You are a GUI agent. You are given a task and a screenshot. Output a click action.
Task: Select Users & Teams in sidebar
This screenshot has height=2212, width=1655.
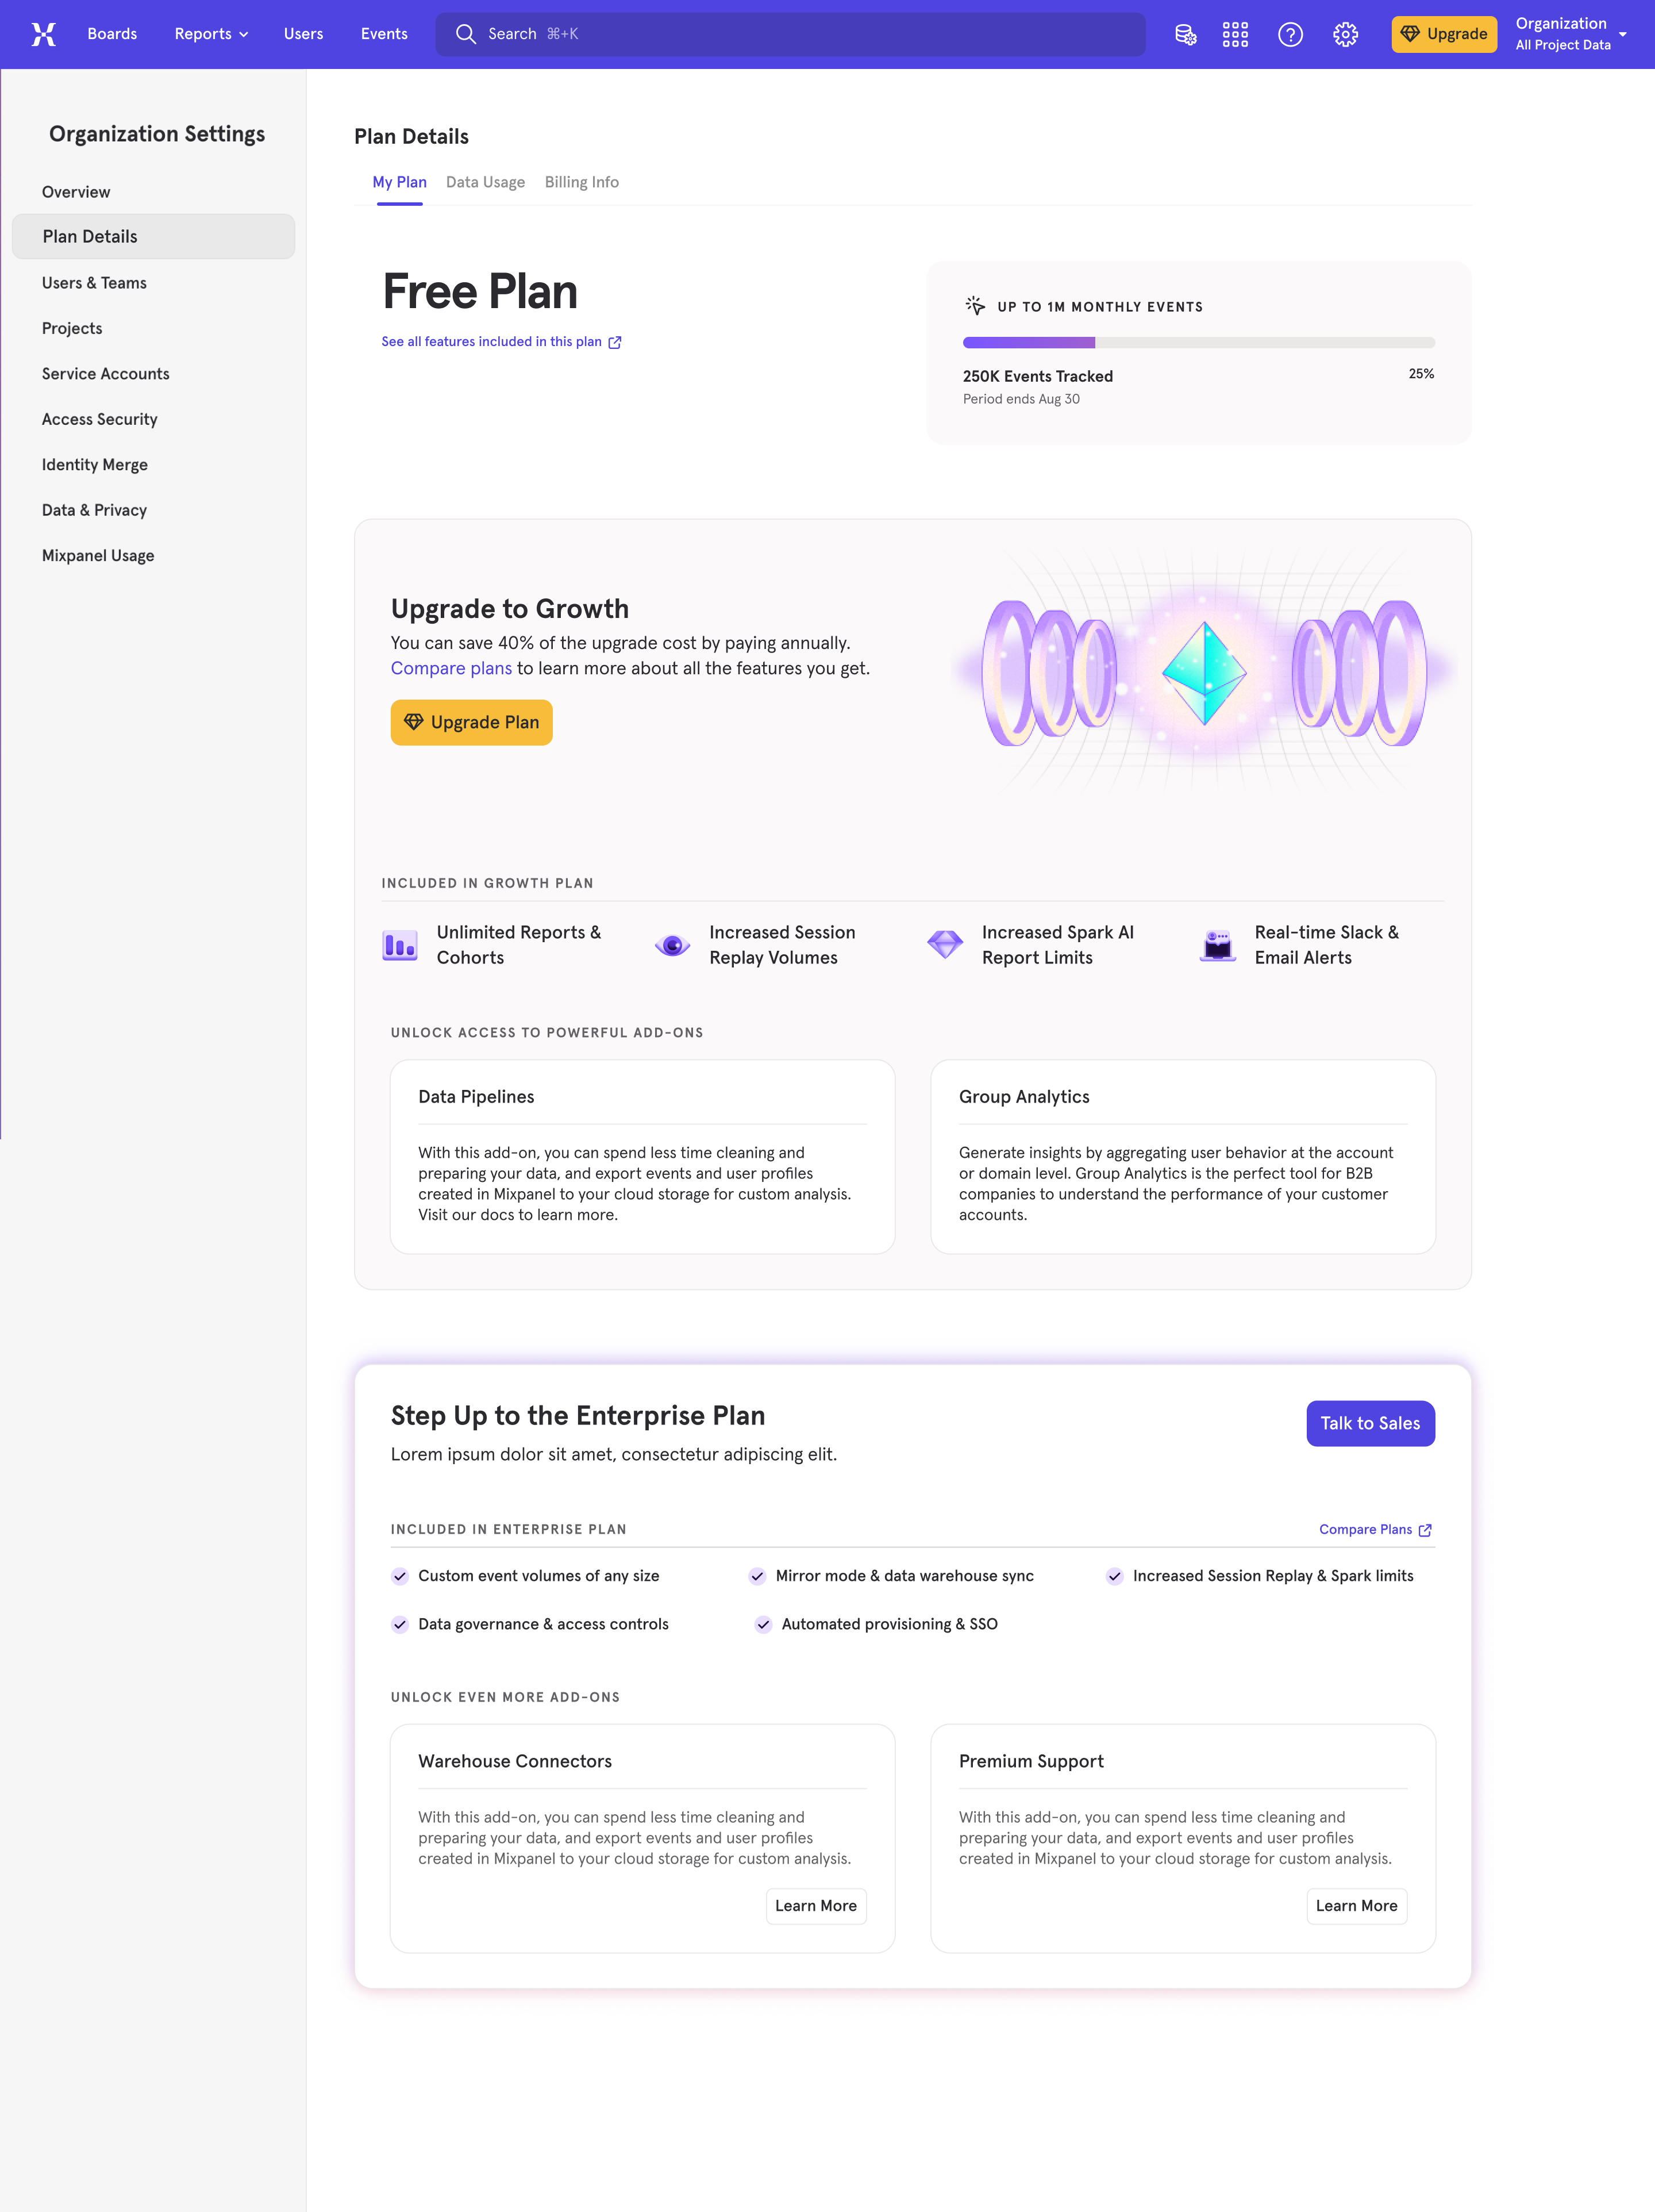[x=94, y=283]
